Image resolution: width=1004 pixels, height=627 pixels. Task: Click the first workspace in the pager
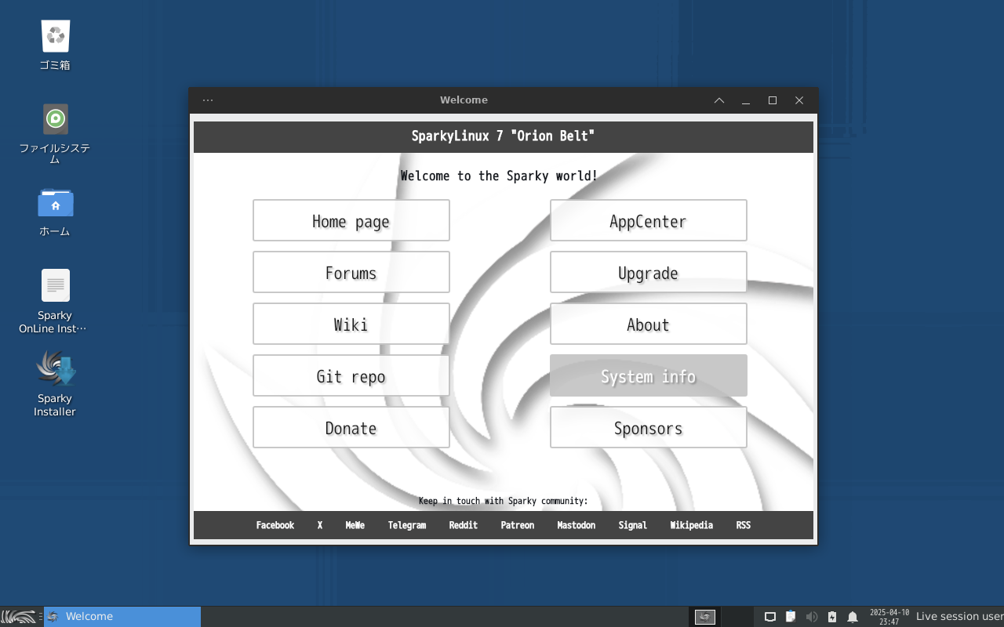705,617
